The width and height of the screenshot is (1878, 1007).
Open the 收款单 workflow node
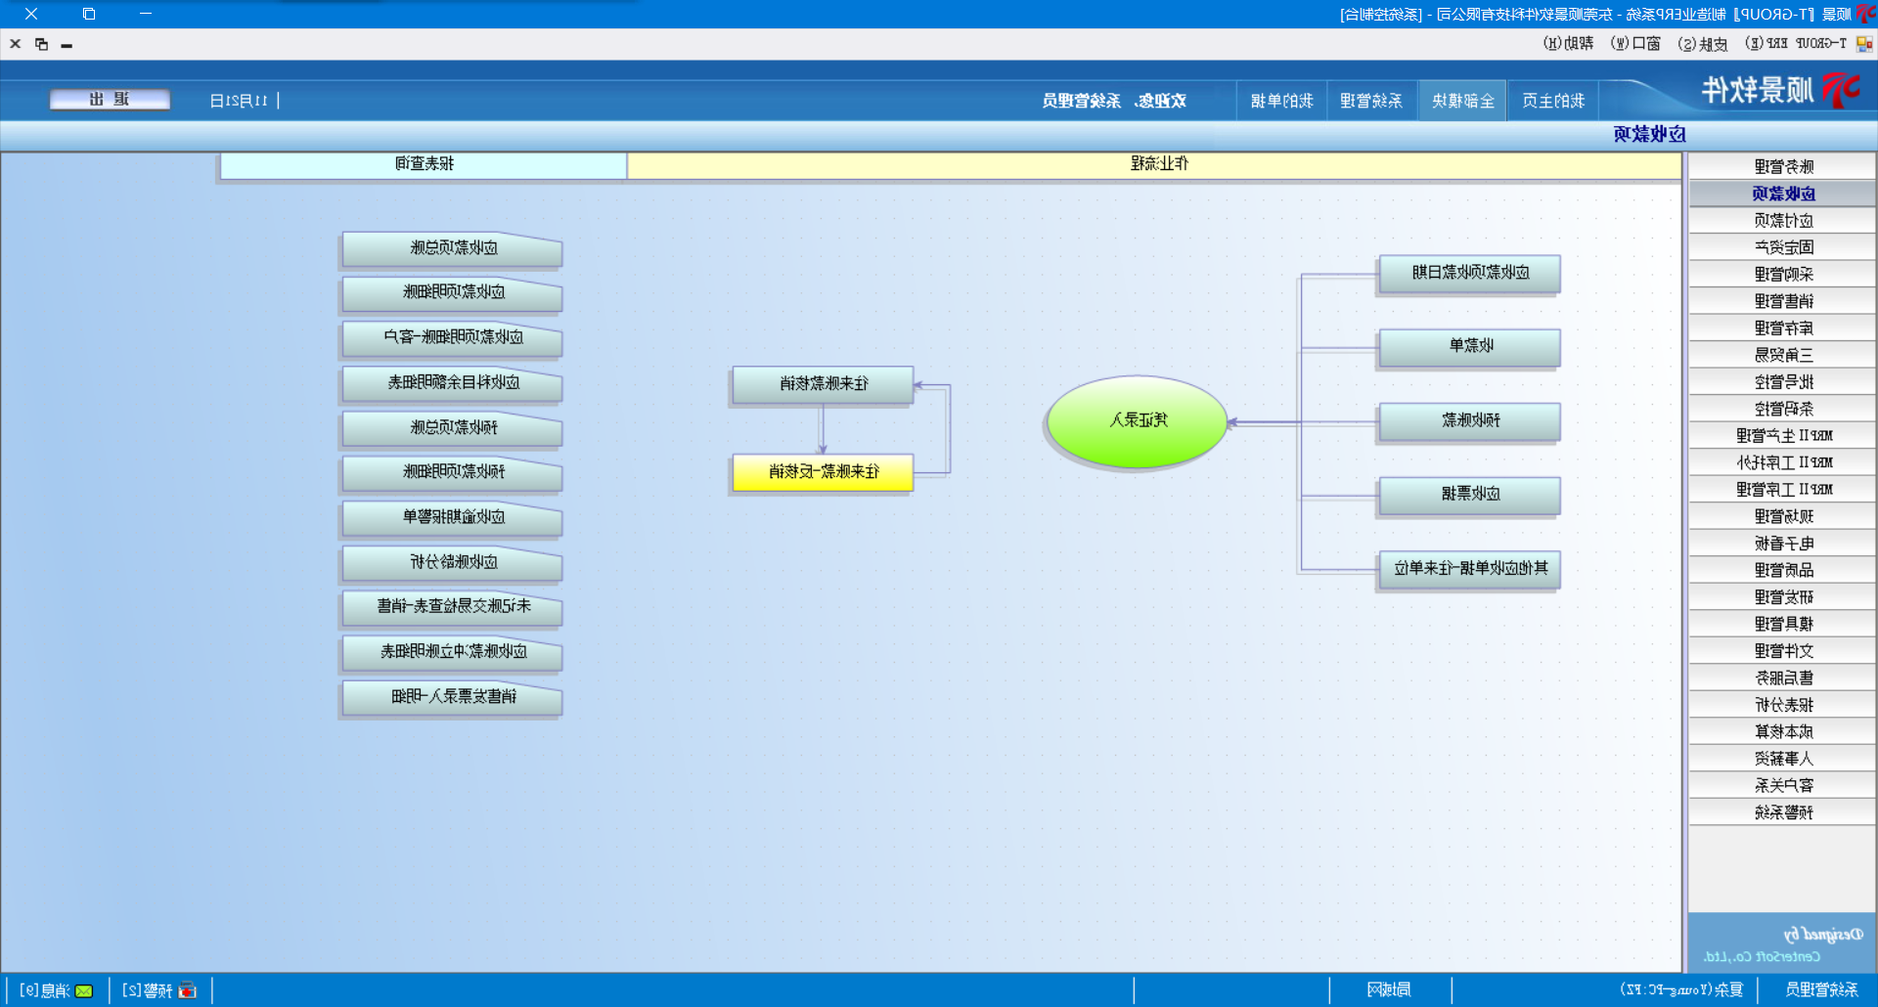tap(1469, 347)
